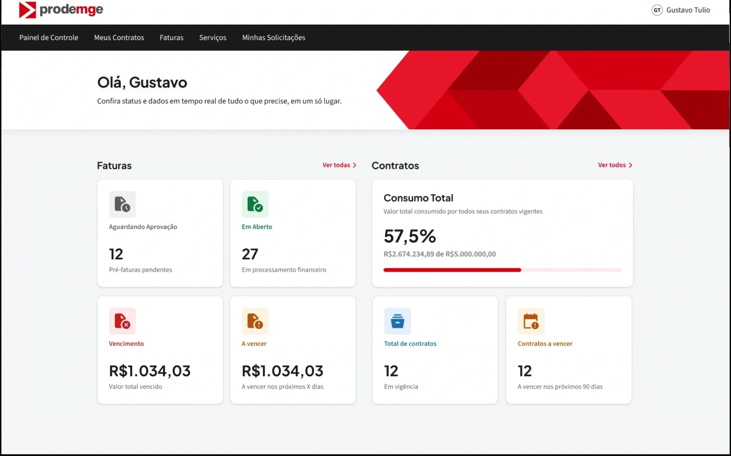
Task: Open Minhas Solicitações
Action: 274,38
